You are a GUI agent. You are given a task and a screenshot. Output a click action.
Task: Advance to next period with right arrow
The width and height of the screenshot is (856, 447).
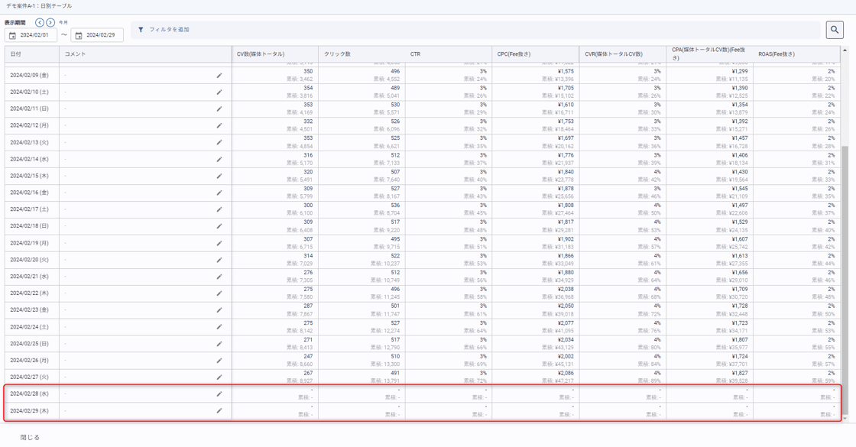click(x=50, y=23)
